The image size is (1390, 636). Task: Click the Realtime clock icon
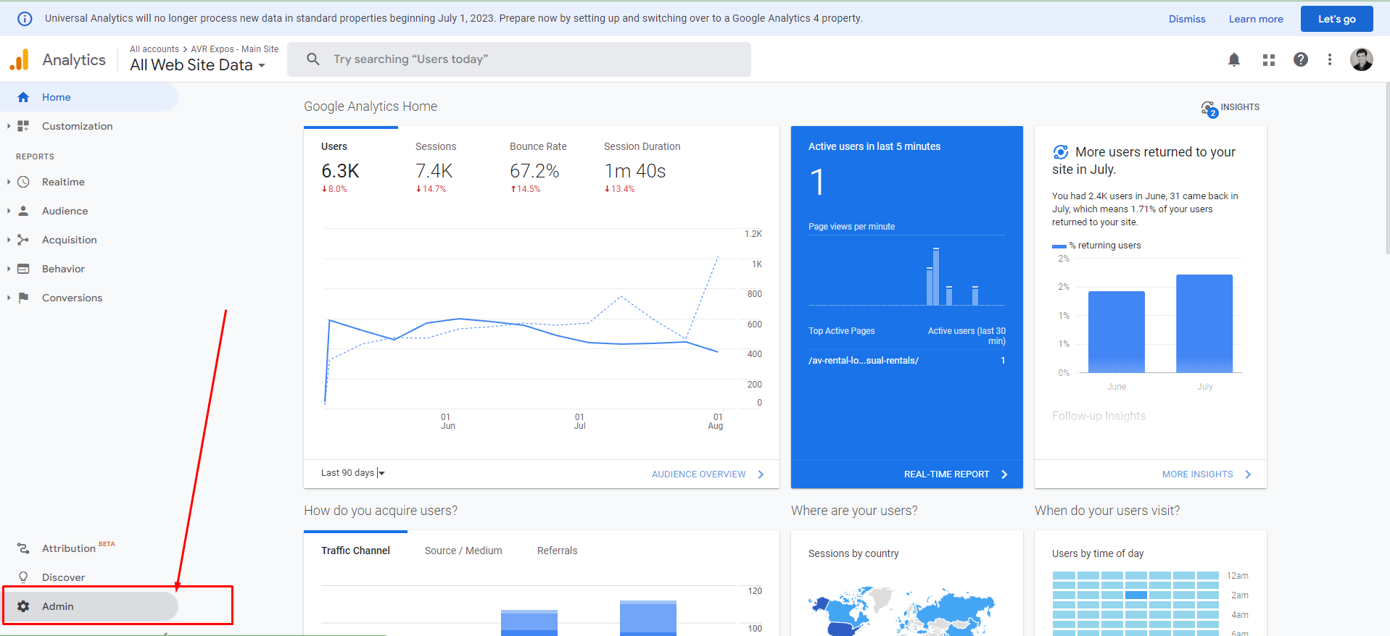point(23,182)
